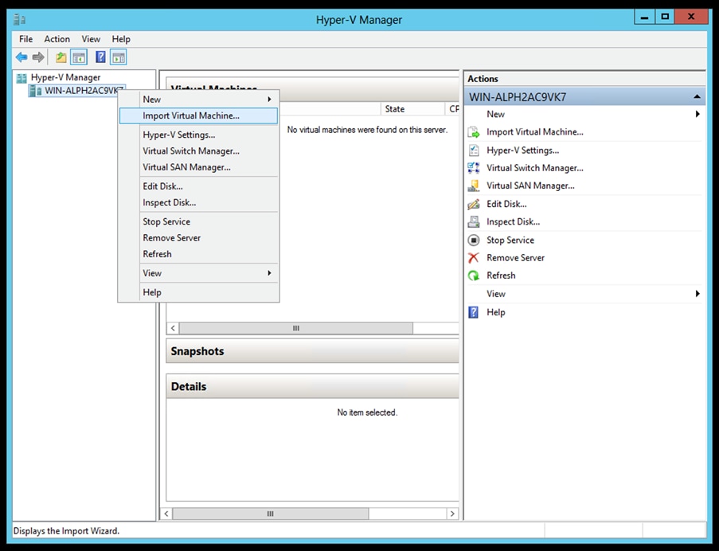This screenshot has height=551, width=719.
Task: Choose Hyper-V Settings from context menu
Action: pos(198,135)
